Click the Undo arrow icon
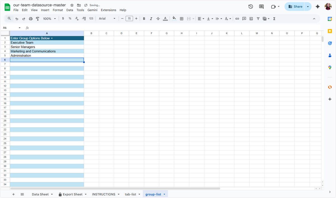Image resolution: width=336 pixels, height=198 pixels. pos(17,19)
